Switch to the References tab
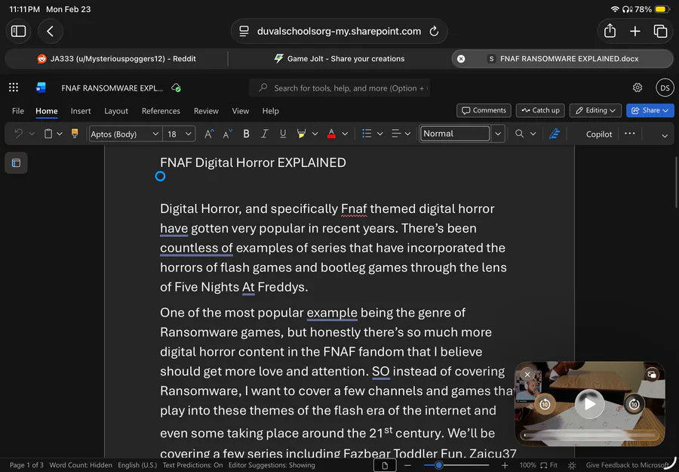Screen dimensions: 679x472 [161, 111]
